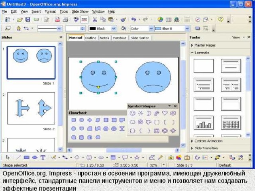Choose the table layout thumbnail
The width and height of the screenshot is (255, 191).
(x=231, y=123)
